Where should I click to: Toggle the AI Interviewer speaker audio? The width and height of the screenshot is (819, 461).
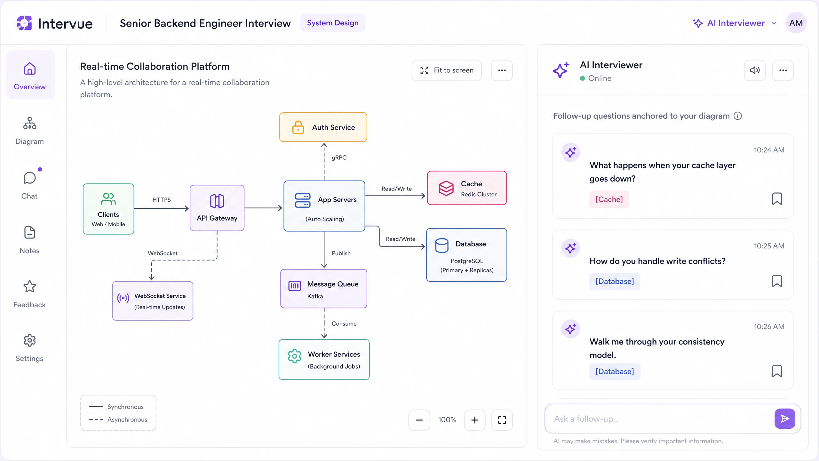(x=755, y=70)
